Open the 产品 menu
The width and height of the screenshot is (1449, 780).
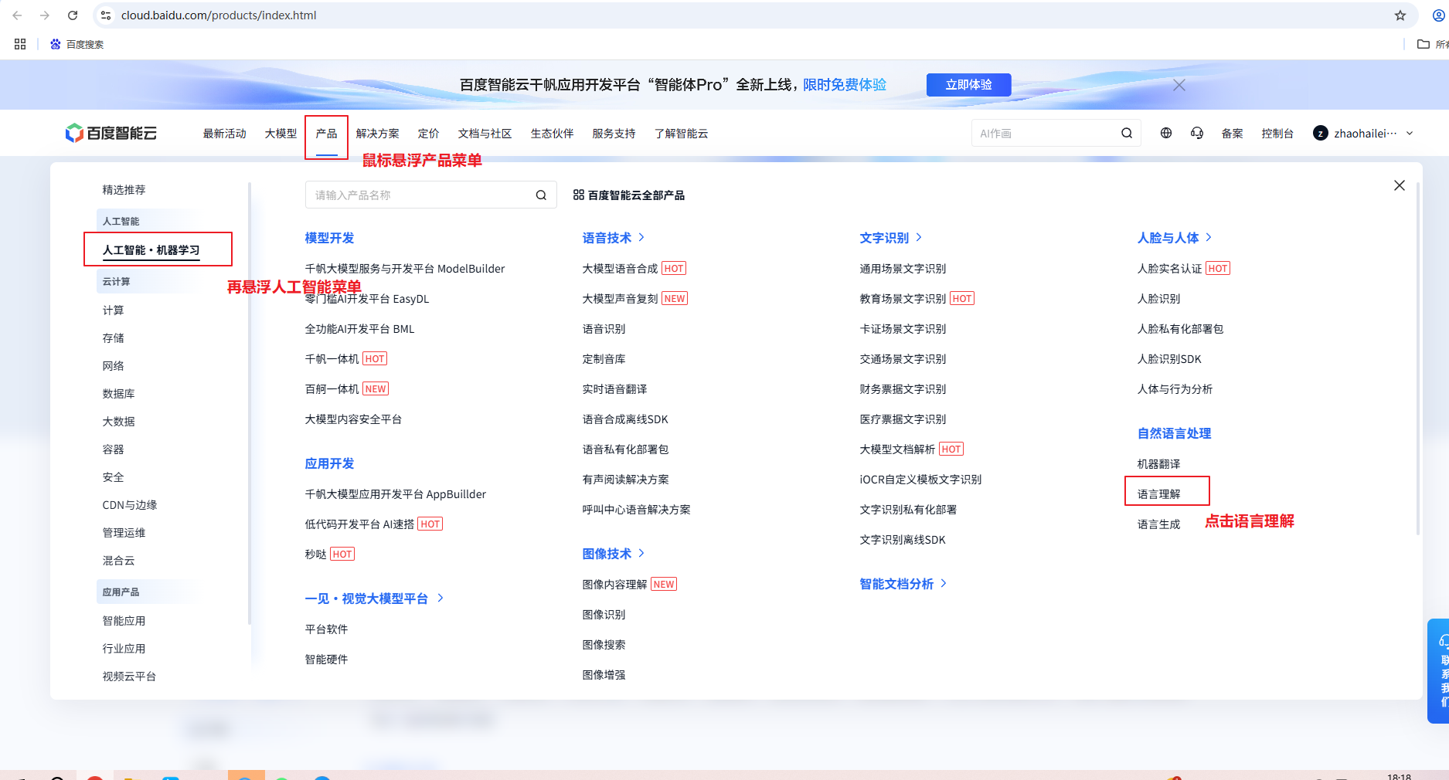327,134
